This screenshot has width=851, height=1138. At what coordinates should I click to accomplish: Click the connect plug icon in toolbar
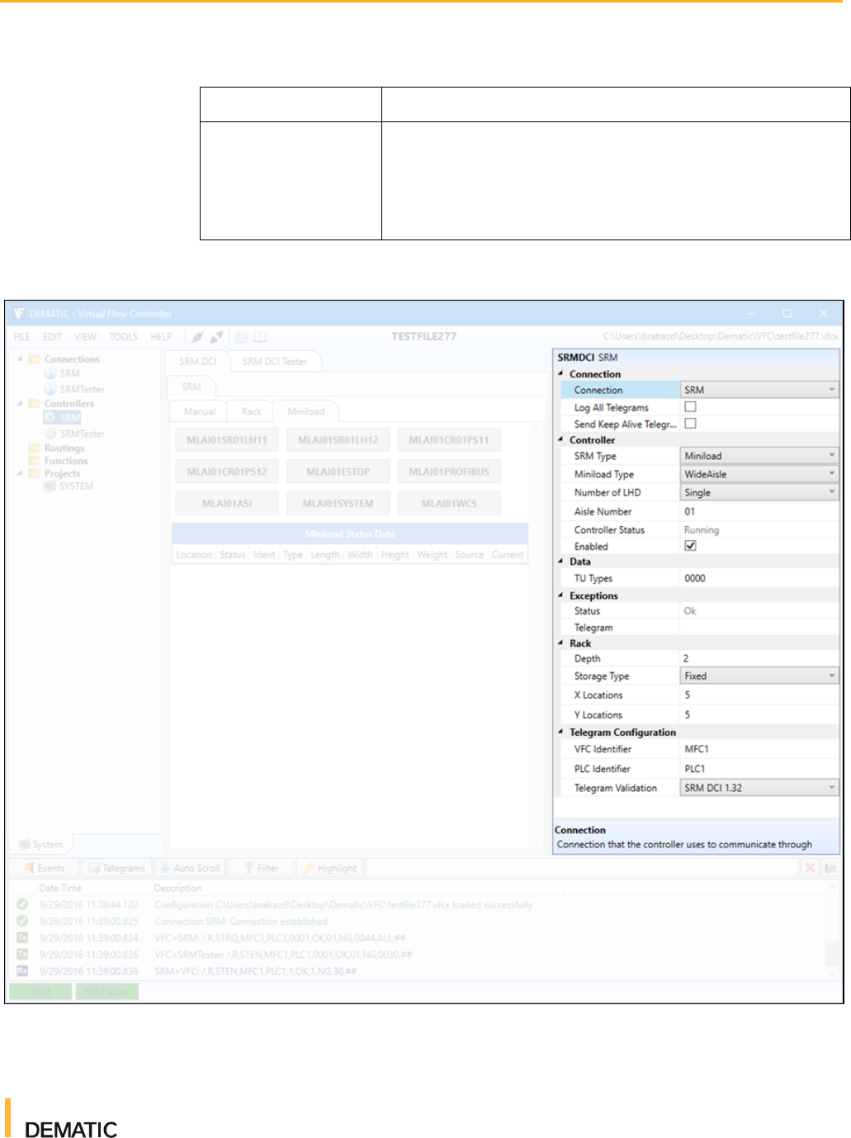click(x=196, y=337)
